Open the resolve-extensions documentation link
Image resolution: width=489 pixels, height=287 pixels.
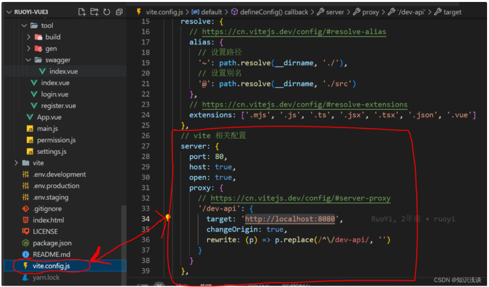(305, 104)
